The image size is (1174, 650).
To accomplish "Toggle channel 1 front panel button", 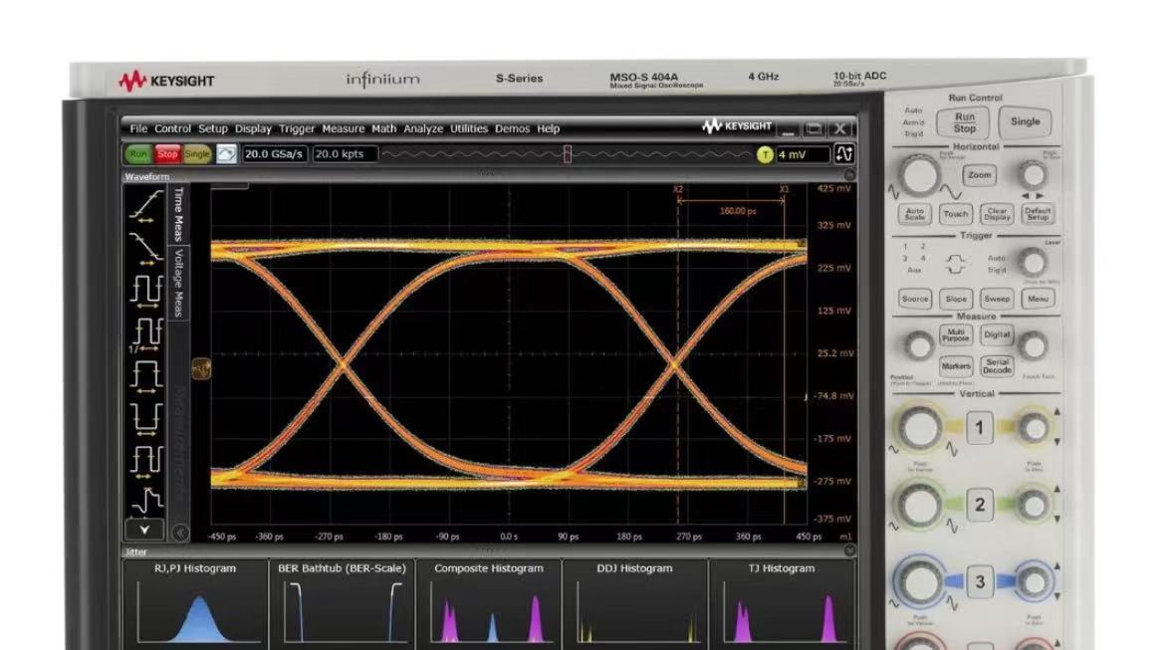I will point(979,428).
